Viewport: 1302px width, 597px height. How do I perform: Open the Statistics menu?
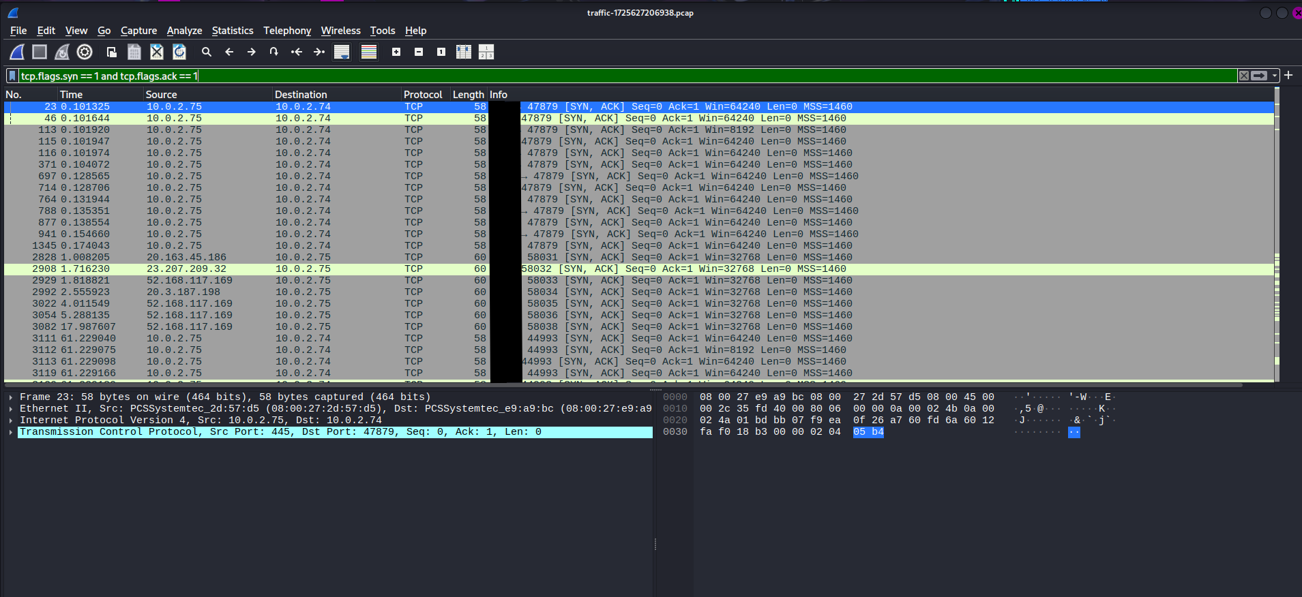pyautogui.click(x=233, y=31)
